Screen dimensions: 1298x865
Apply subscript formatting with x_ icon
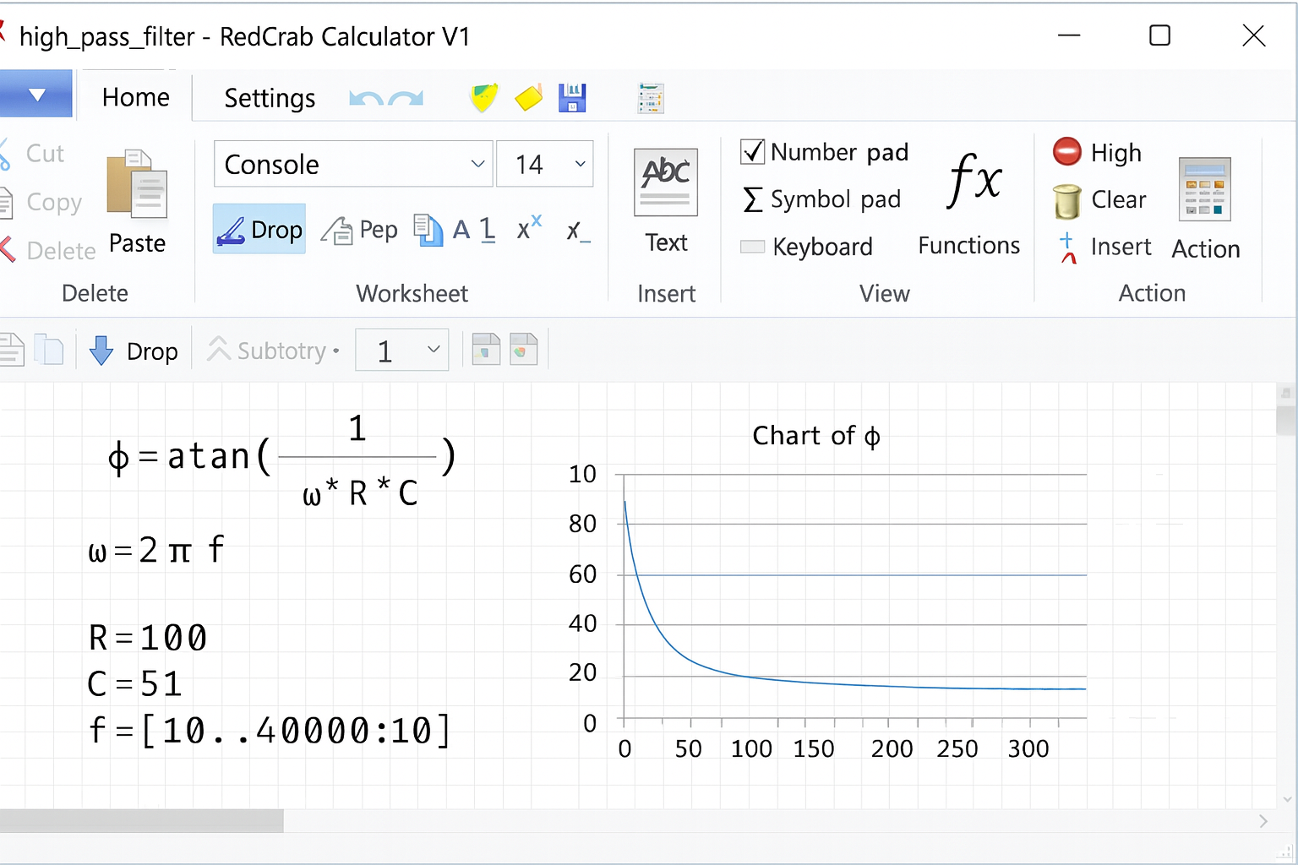[578, 231]
